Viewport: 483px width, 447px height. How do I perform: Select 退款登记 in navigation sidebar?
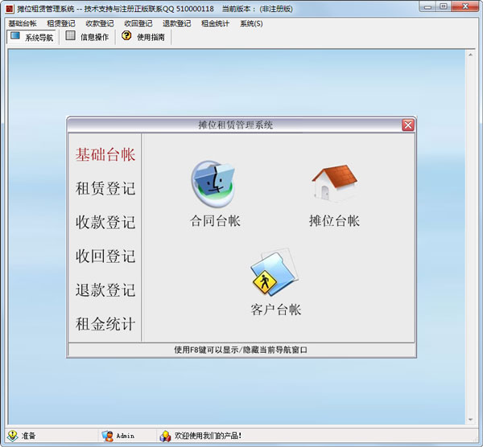[105, 289]
